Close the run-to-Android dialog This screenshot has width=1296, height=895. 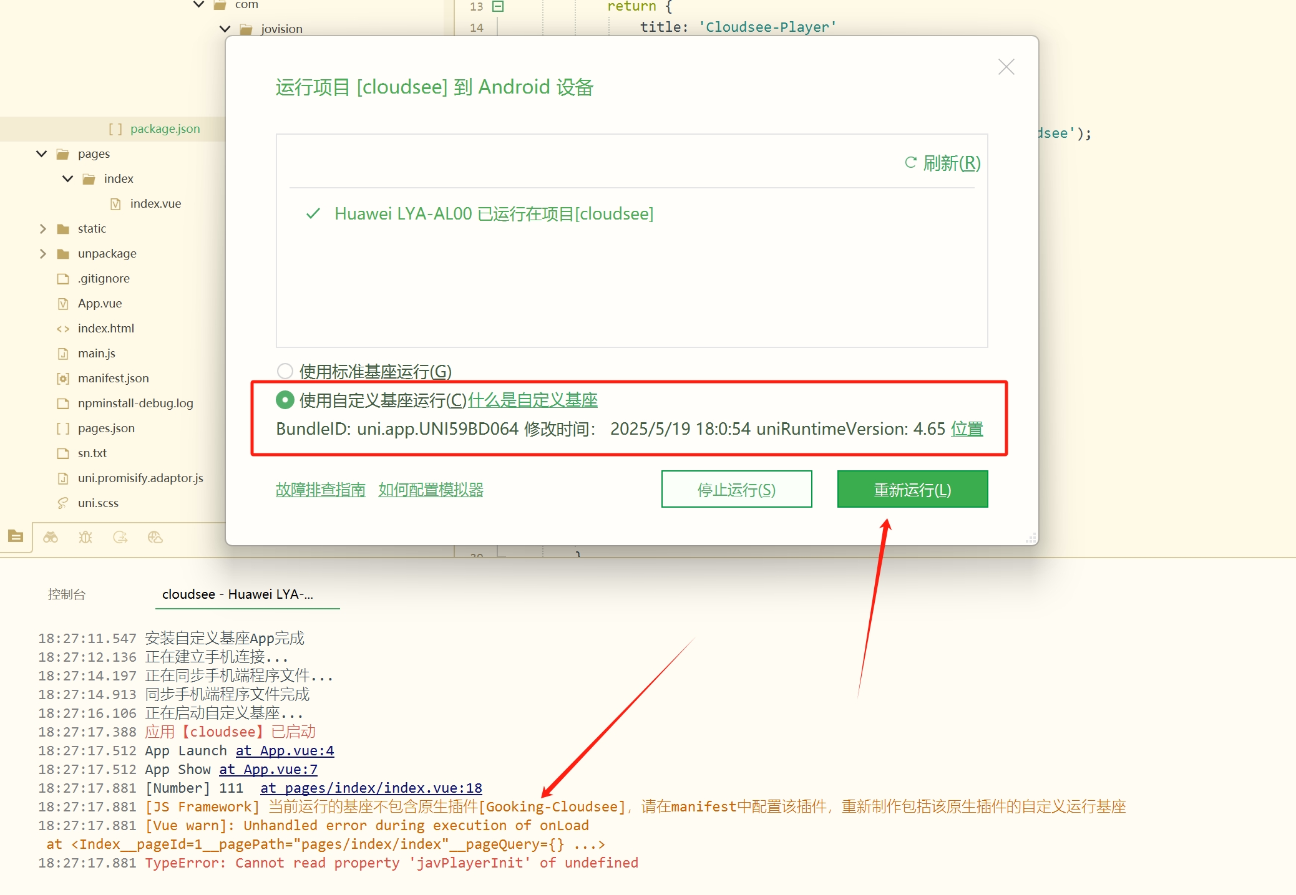pos(1006,67)
